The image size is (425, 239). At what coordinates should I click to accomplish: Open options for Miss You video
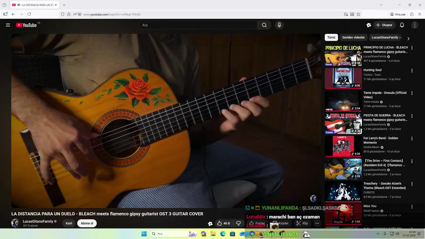(412, 206)
